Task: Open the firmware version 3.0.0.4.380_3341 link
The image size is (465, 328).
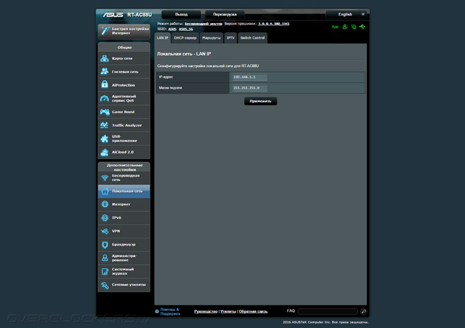Action: 274,24
